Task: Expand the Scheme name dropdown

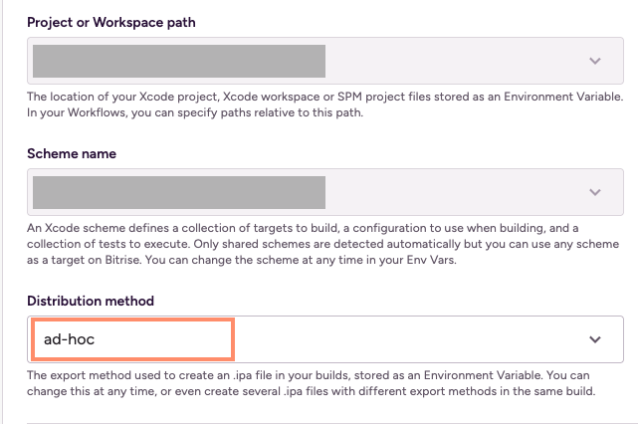Action: coord(448,192)
